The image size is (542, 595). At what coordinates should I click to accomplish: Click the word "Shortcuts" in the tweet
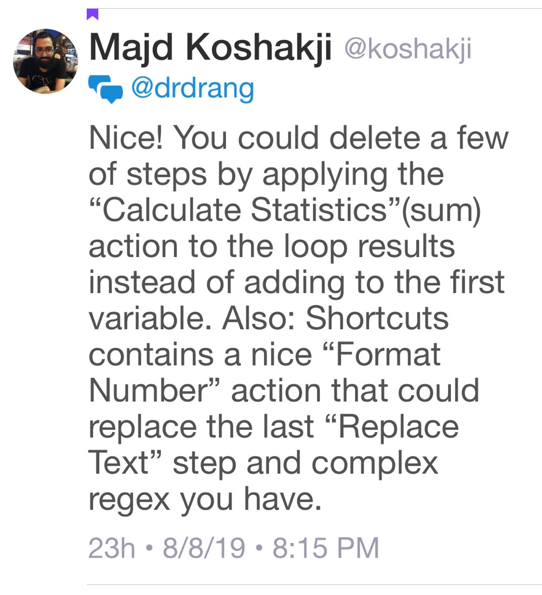[377, 318]
